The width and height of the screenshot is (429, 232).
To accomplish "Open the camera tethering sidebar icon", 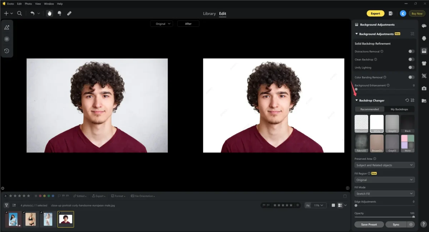I will point(424,88).
